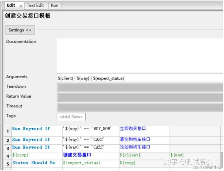Screen dimensions: 224x171
Task: Switch to the Edit tab
Action: click(11, 5)
